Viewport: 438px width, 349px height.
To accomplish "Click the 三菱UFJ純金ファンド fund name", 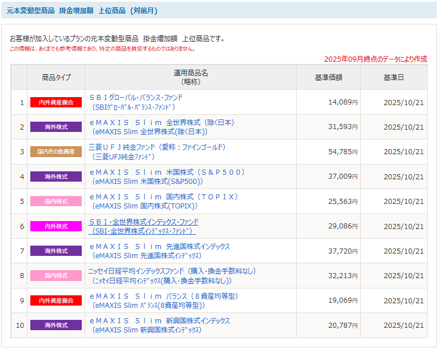I will 157,147.
